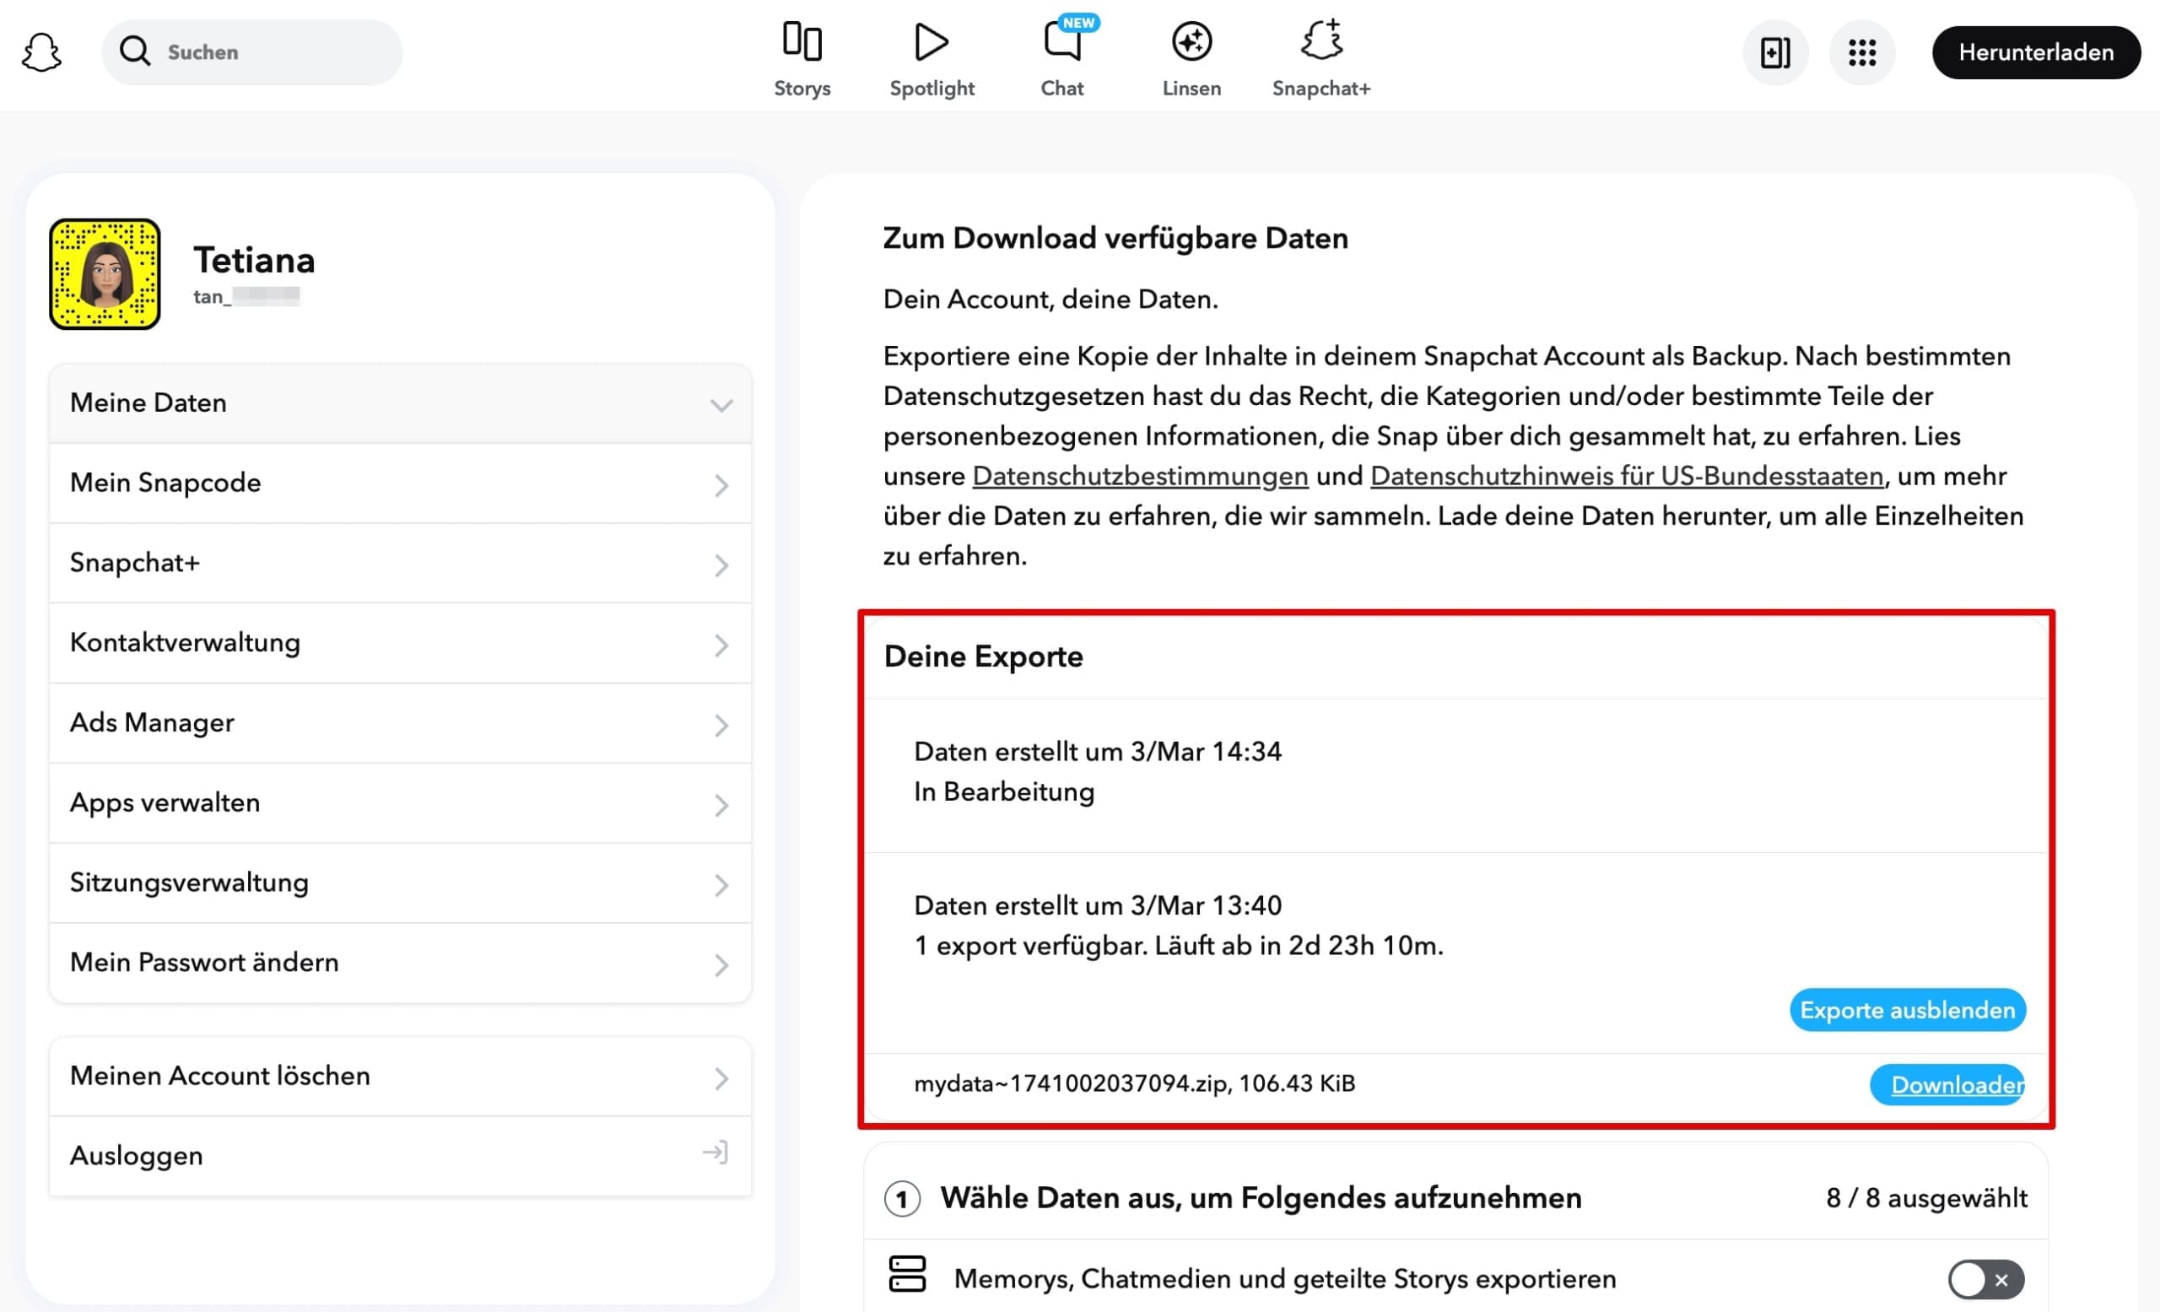Click chevron next to Mein Snapcode
The height and width of the screenshot is (1312, 2160).
pos(721,485)
